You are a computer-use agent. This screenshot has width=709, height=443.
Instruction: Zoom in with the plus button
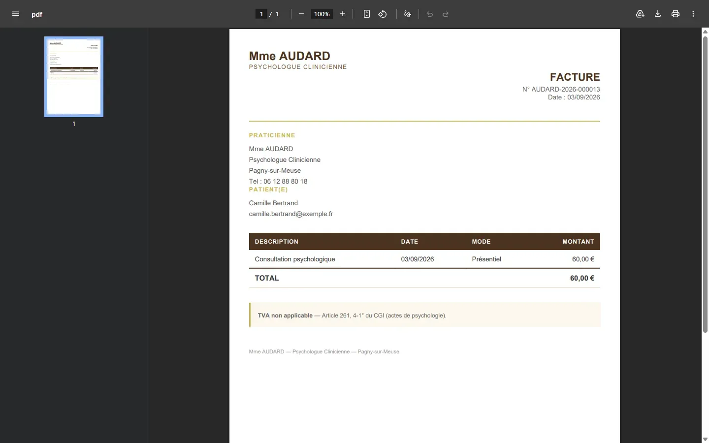343,14
